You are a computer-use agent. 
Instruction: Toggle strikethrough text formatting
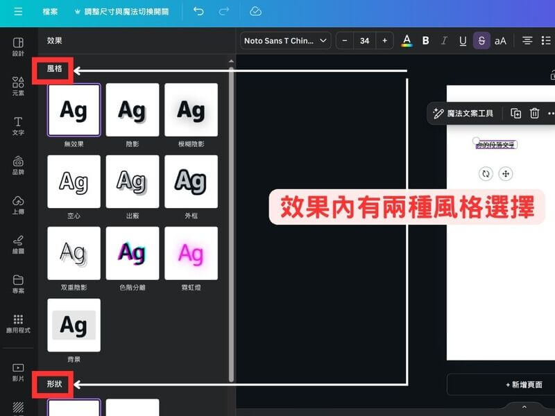[x=481, y=41]
